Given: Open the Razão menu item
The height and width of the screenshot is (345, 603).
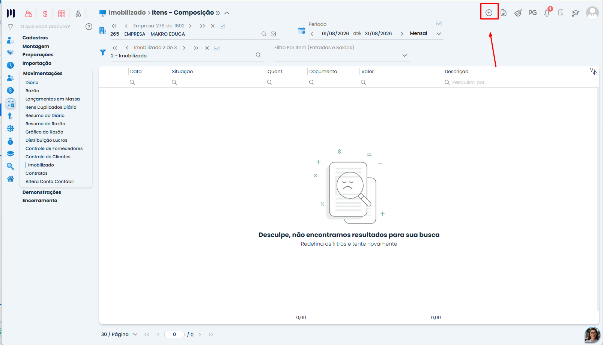Looking at the screenshot, I should 32,91.
